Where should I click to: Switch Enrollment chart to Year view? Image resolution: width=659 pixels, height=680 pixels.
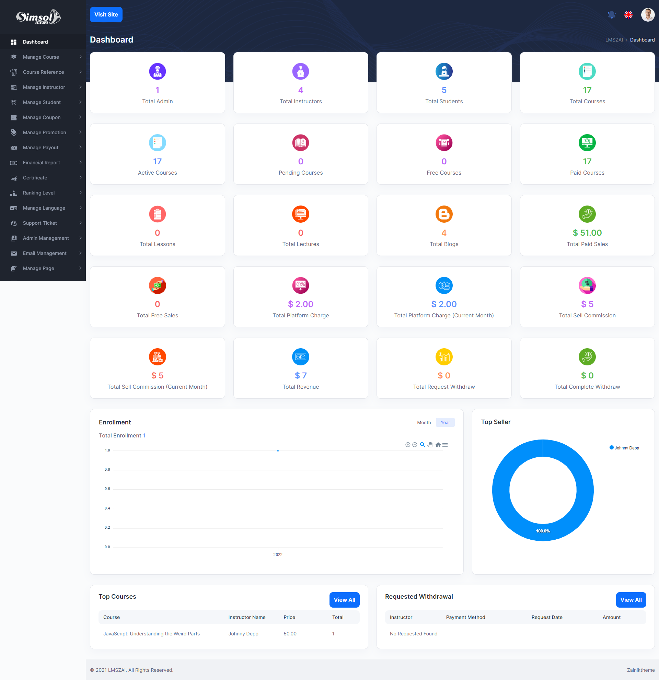click(x=445, y=423)
